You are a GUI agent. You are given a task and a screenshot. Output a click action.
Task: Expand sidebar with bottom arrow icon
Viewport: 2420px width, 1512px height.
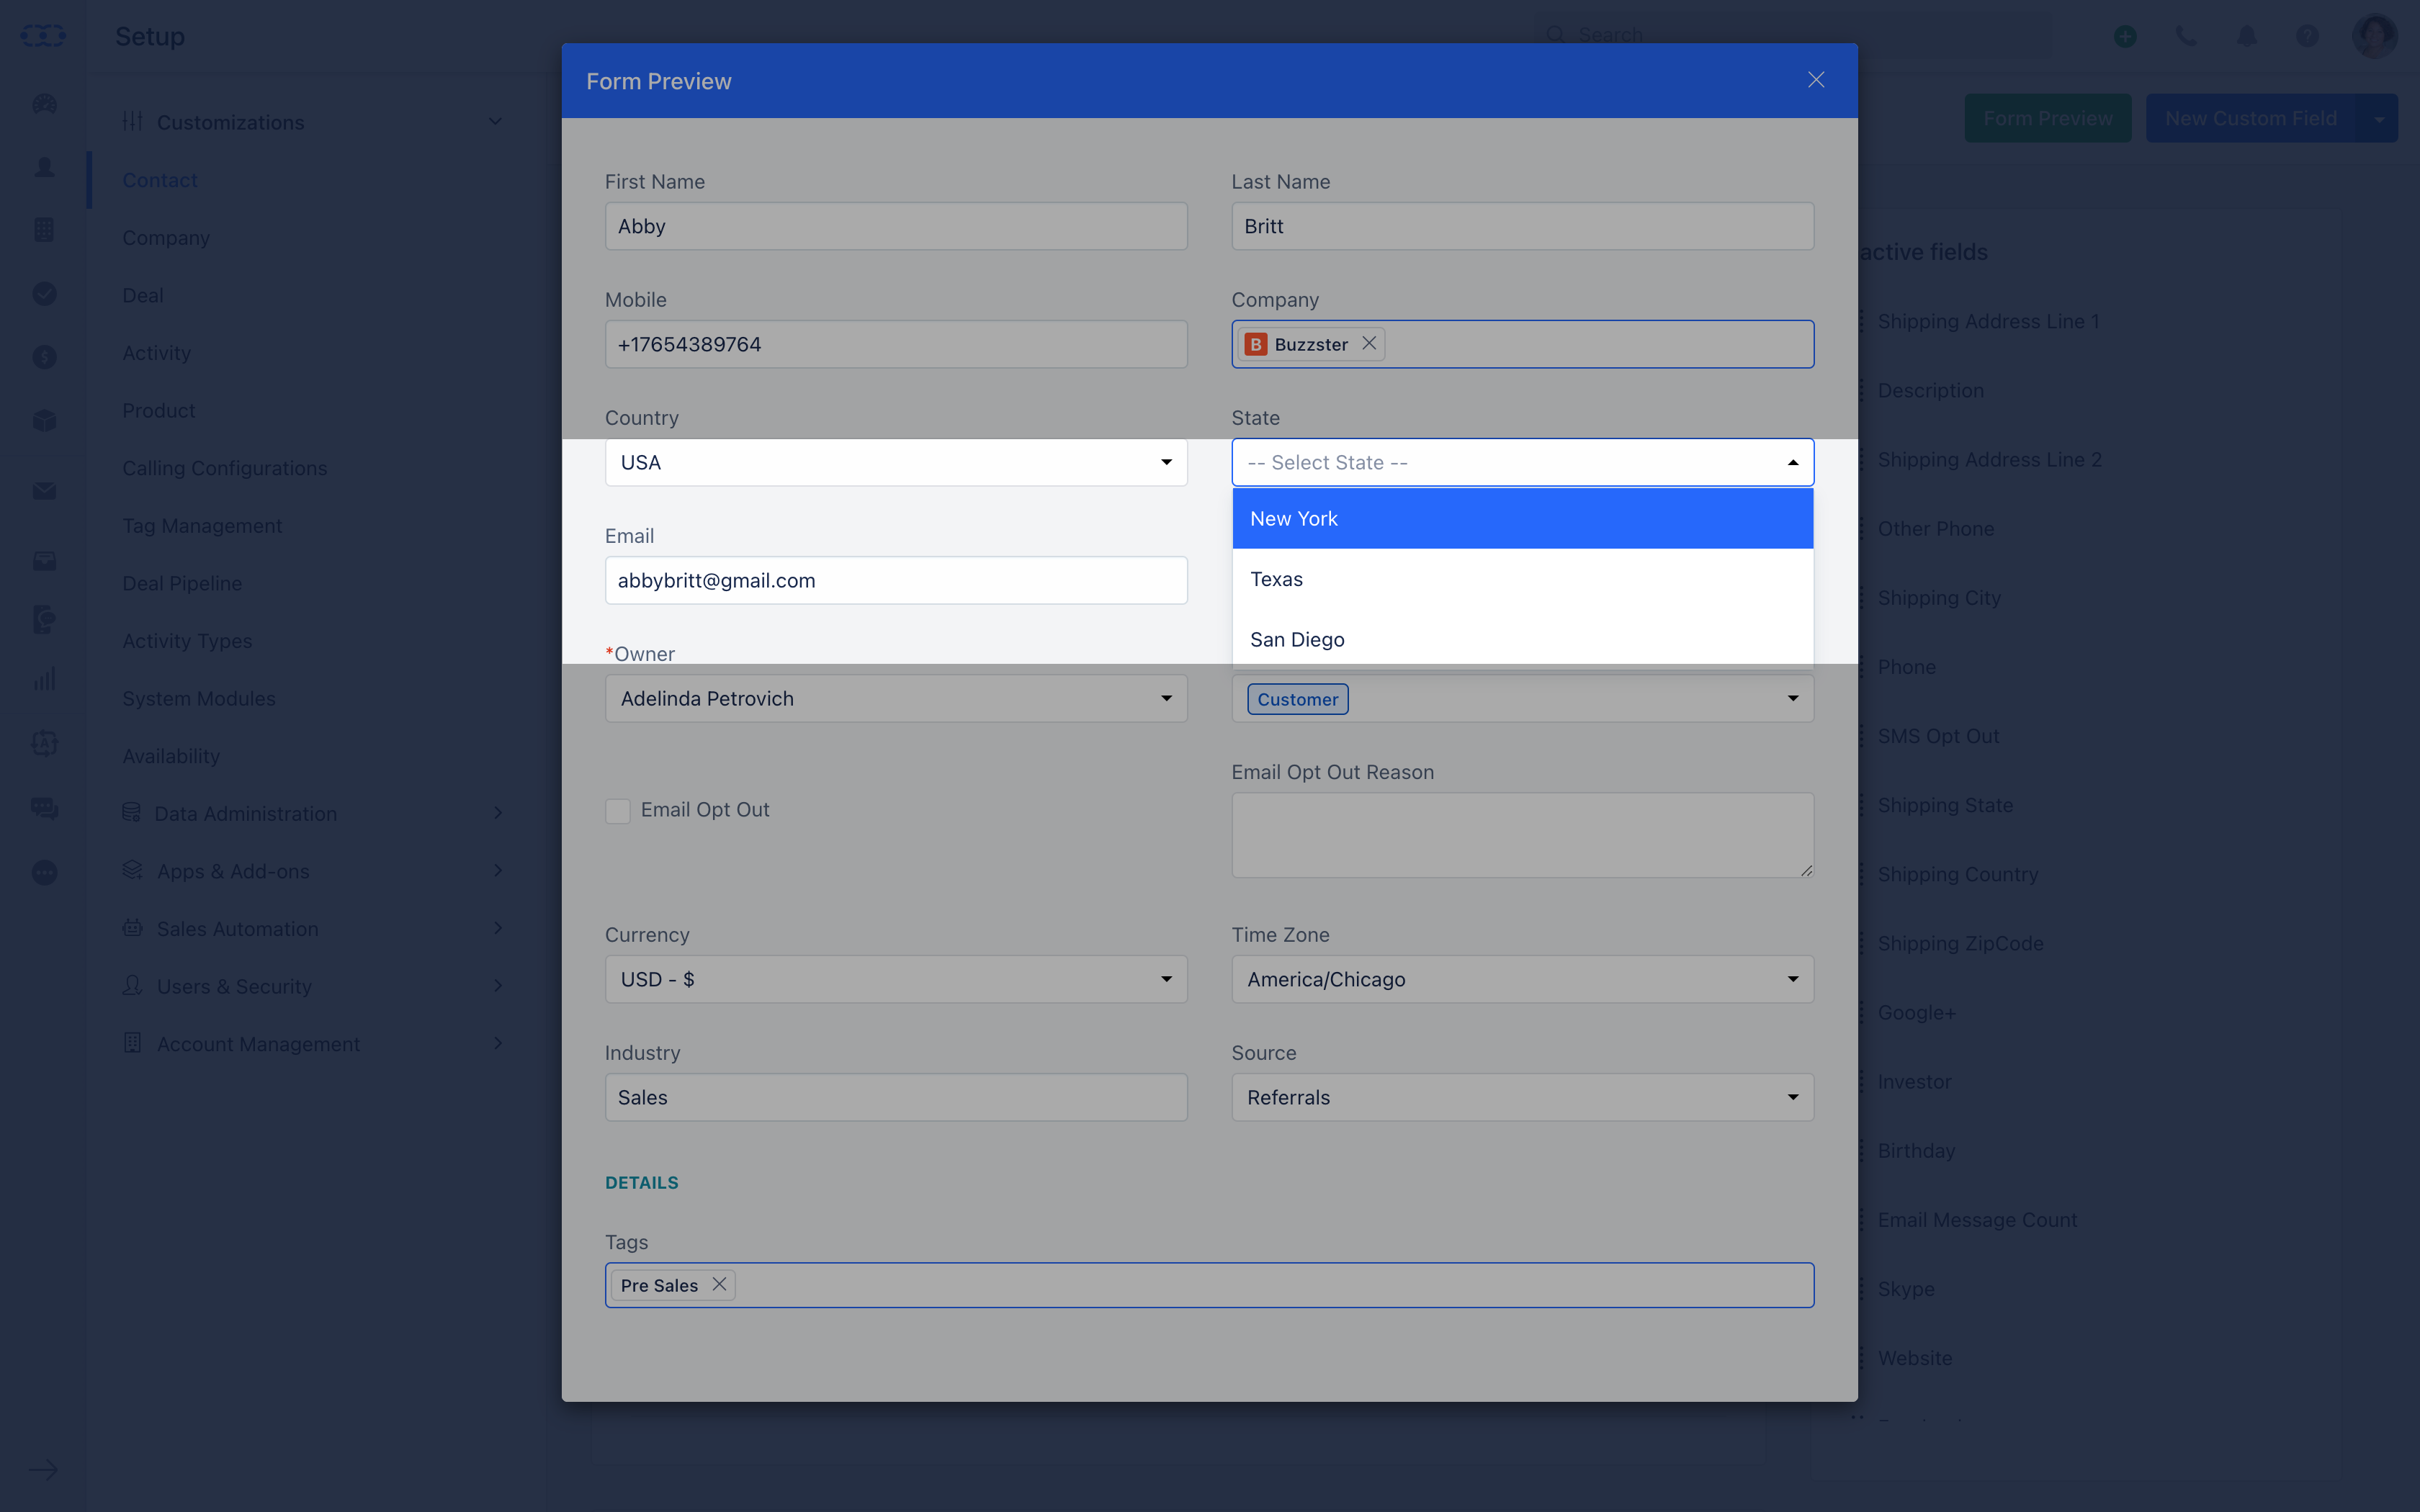click(43, 1469)
